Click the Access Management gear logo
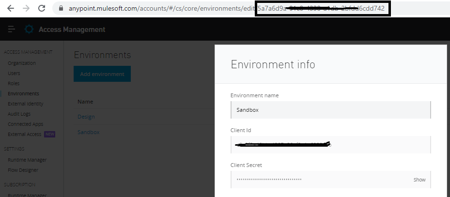The height and width of the screenshot is (197, 450). coord(29,29)
